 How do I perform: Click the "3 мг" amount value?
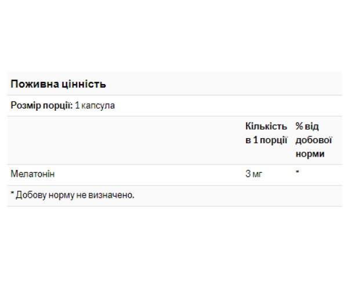pyautogui.click(x=254, y=174)
